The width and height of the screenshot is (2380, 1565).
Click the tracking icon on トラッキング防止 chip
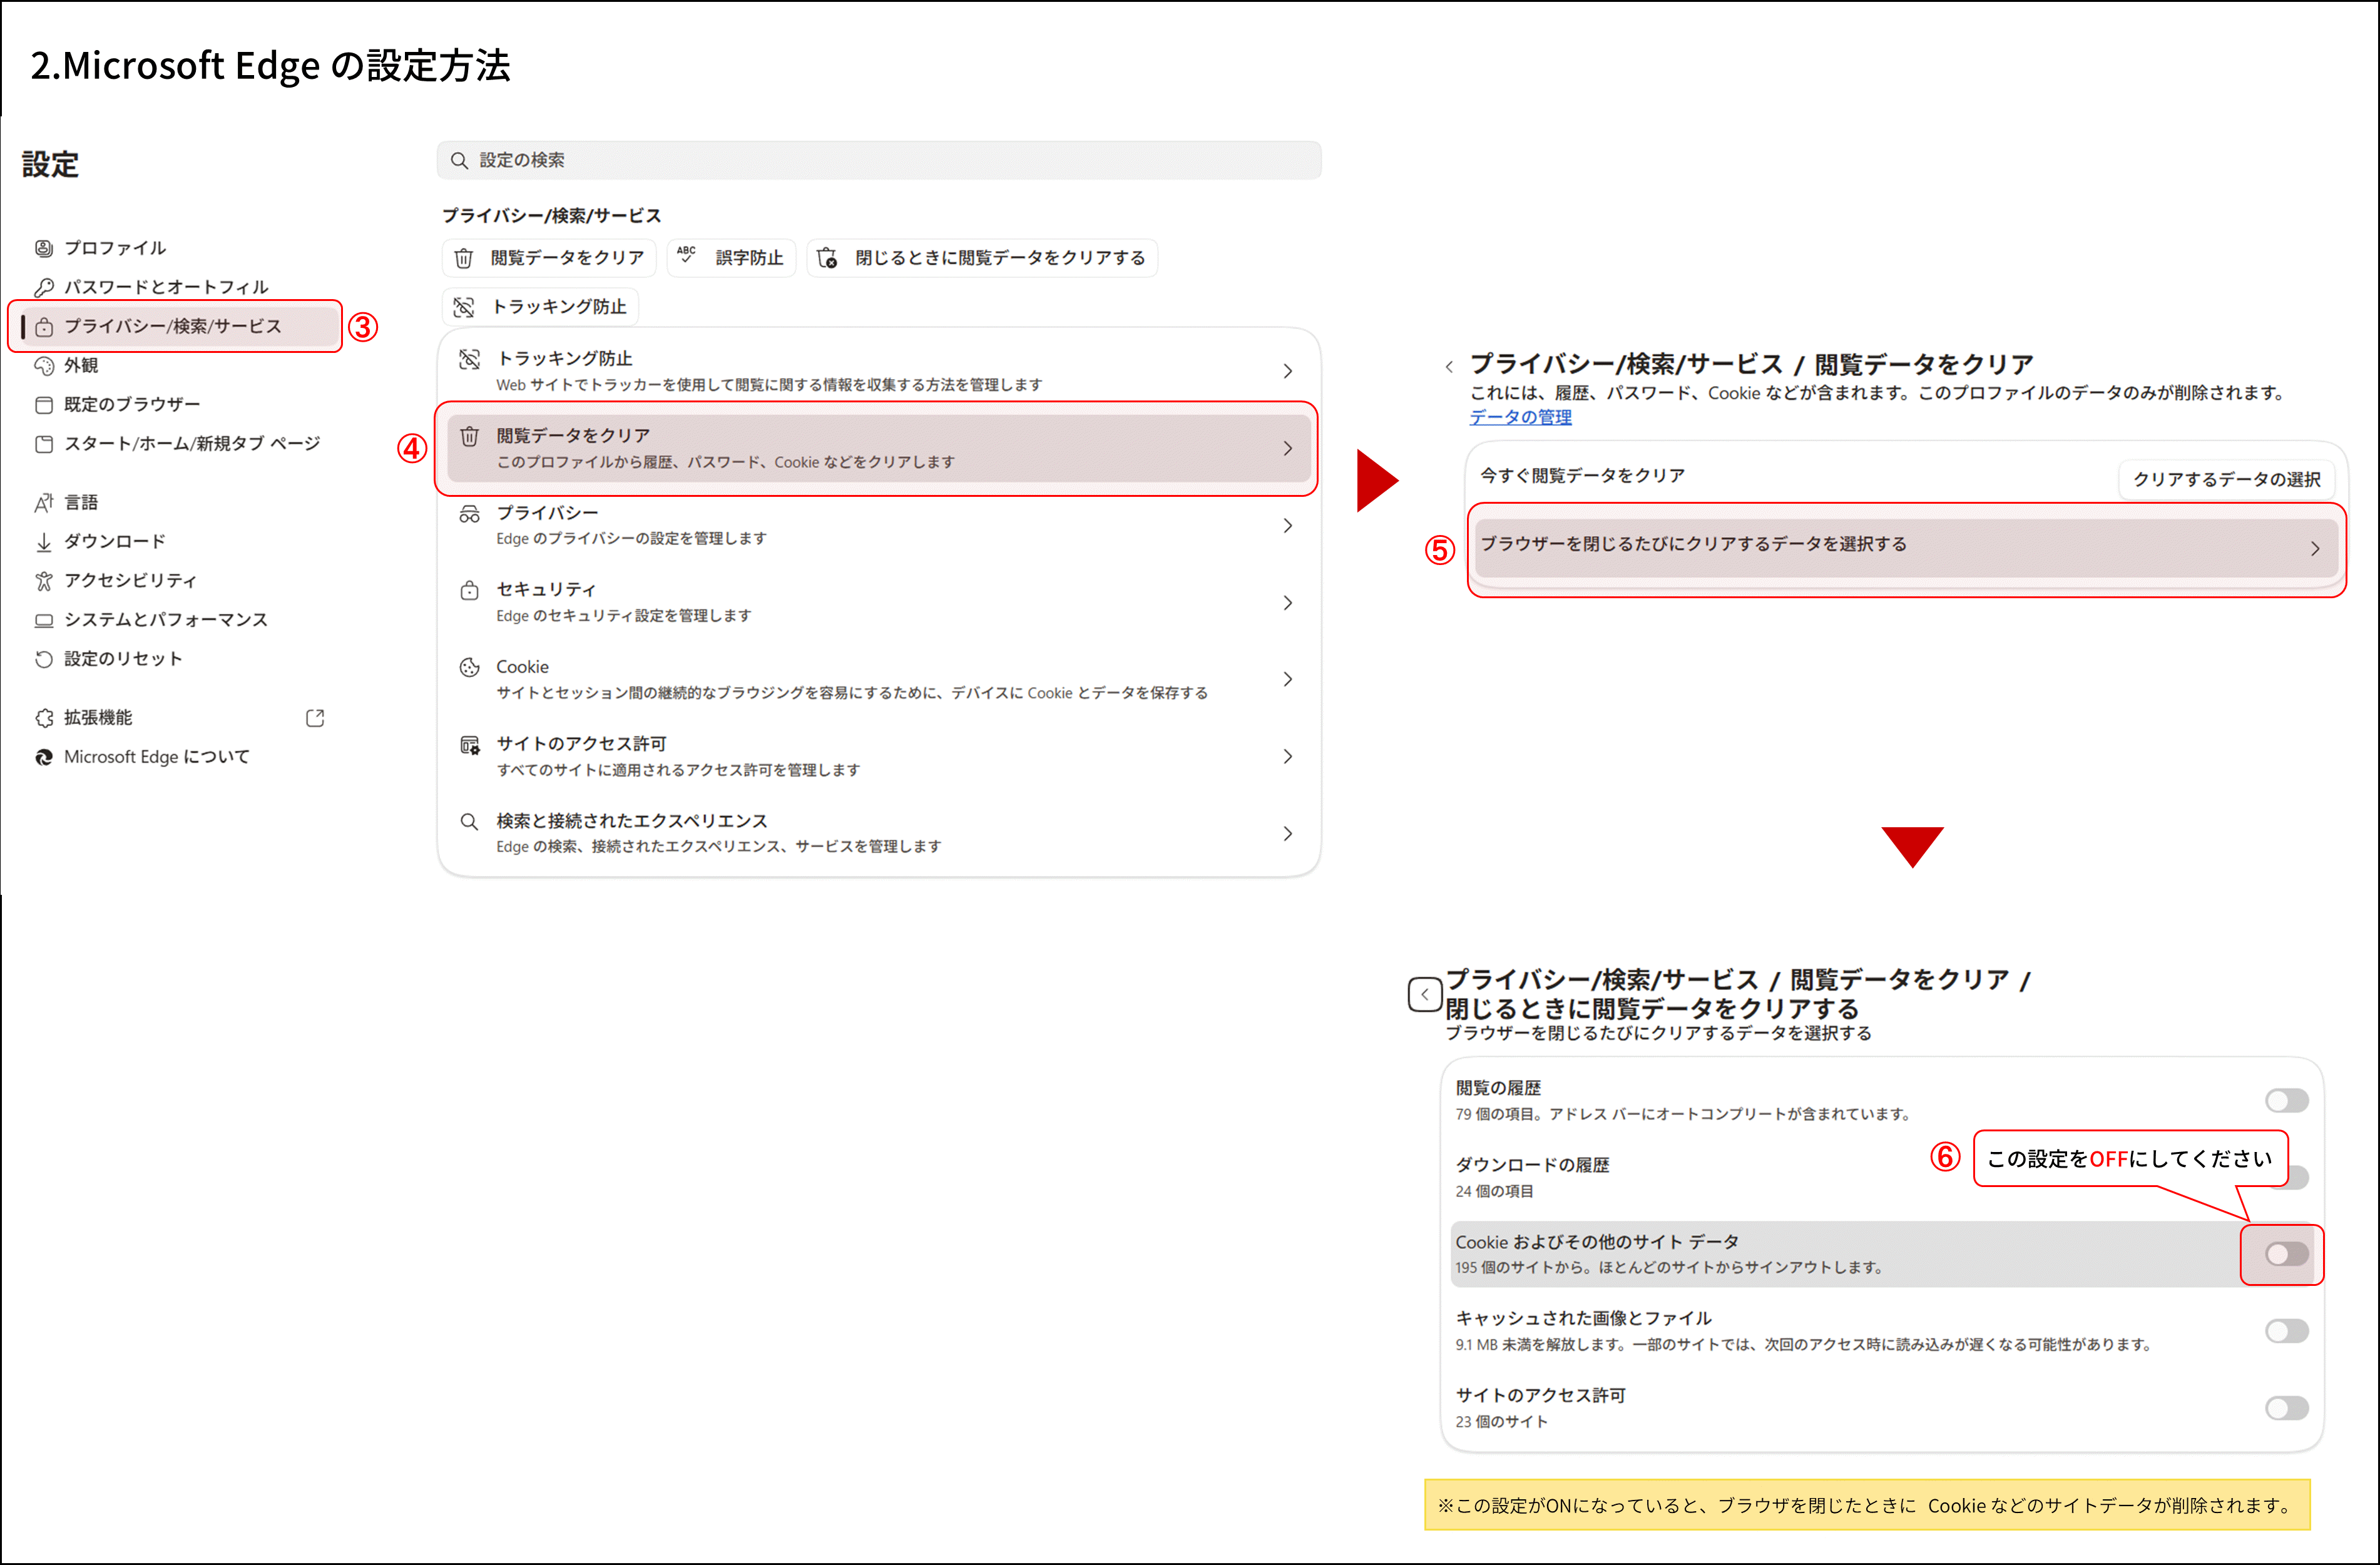tap(464, 307)
